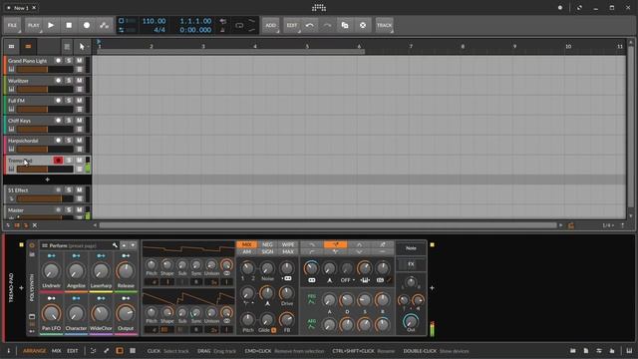Go to next remote controls page
This screenshot has width=638, height=359.
(133, 245)
